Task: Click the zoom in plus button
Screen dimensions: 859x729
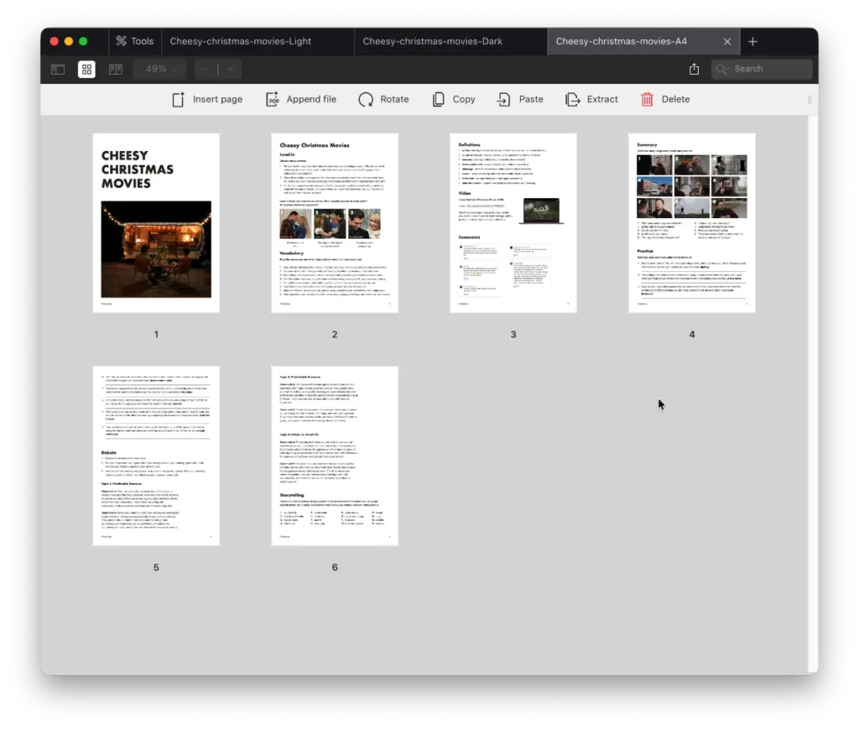Action: pos(229,70)
